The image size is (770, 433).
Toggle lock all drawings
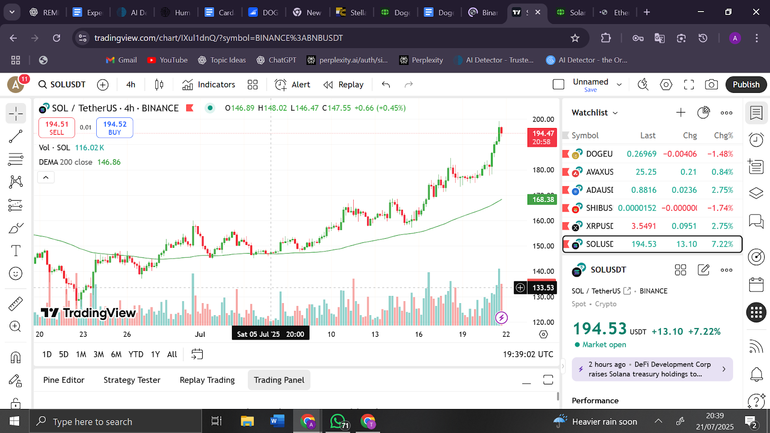point(16,402)
